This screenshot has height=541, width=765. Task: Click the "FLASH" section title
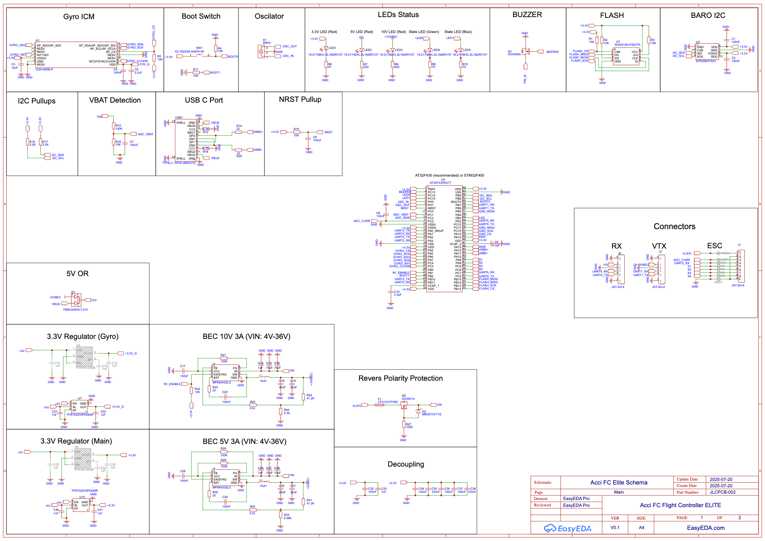(612, 16)
